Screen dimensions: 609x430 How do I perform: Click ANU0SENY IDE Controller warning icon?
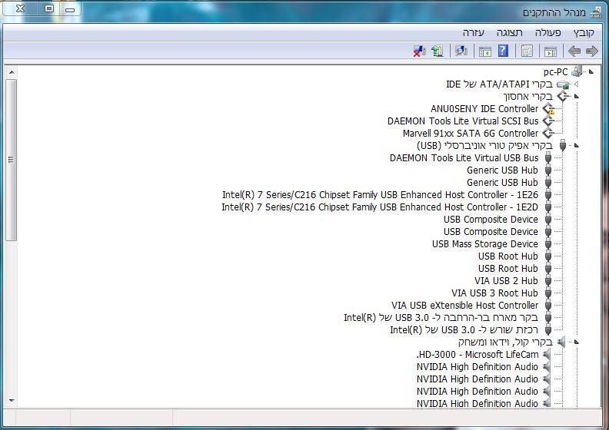[x=549, y=109]
